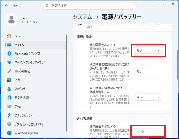
Task: Click the 個人用設定 paintbrush icon
Action: (x=9, y=71)
